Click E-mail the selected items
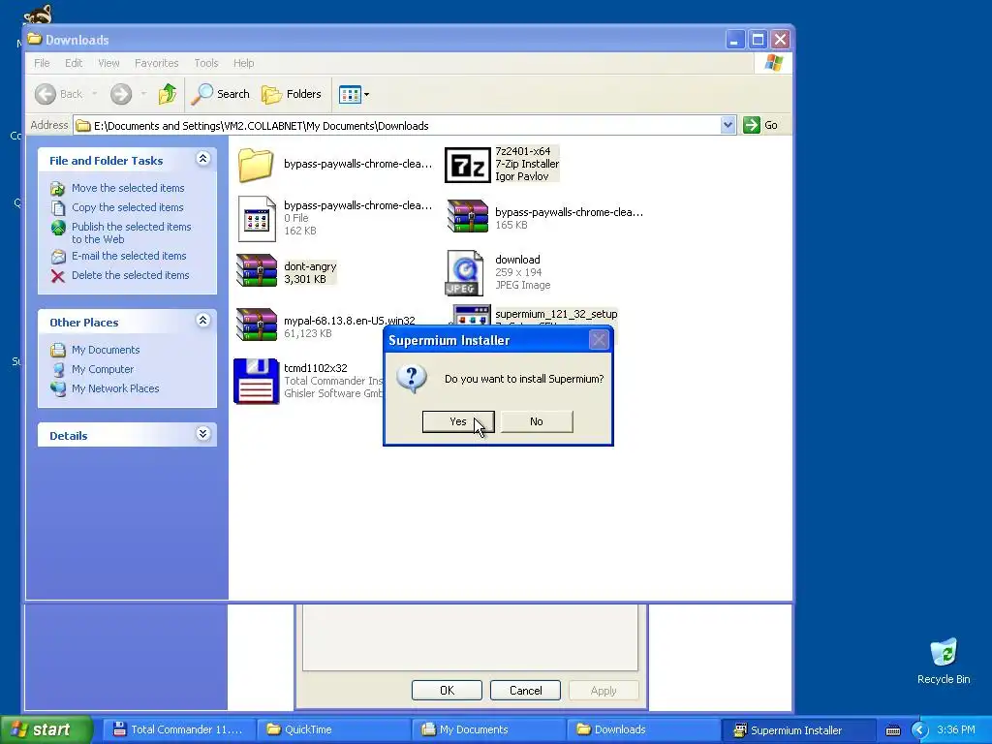The height and width of the screenshot is (744, 992). 129,256
